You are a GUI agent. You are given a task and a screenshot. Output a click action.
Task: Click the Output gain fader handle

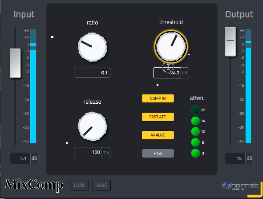tap(231, 41)
